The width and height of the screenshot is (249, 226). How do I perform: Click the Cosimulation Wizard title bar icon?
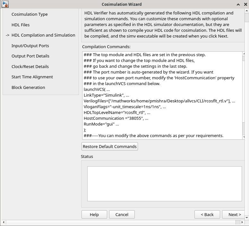(5, 4)
